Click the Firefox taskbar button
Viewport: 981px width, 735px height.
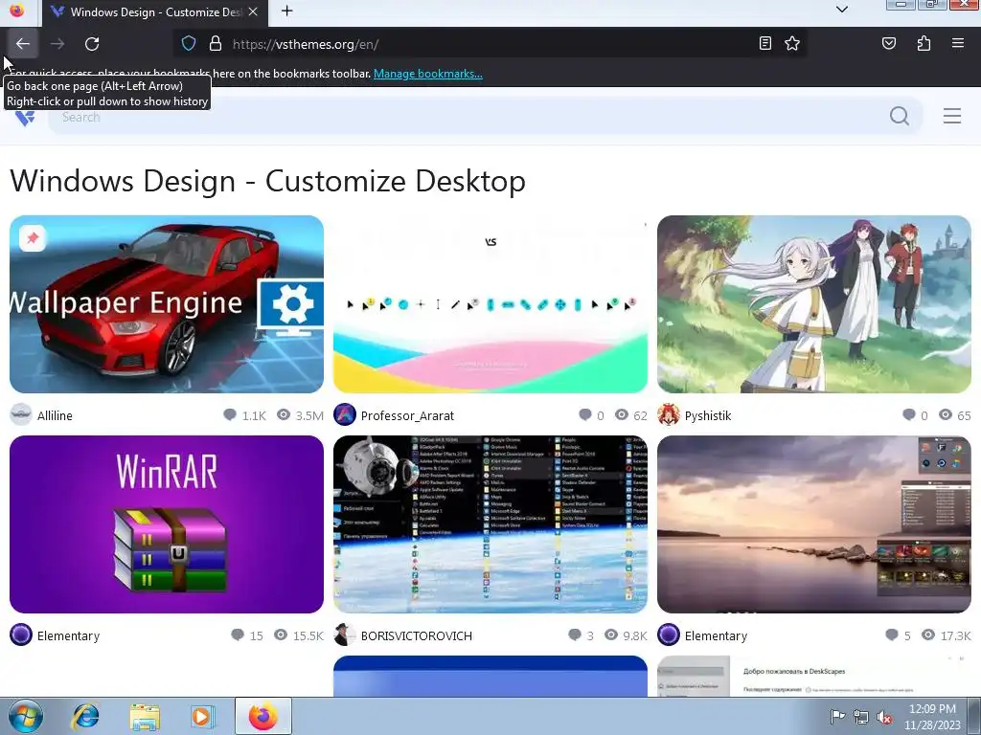(x=262, y=716)
